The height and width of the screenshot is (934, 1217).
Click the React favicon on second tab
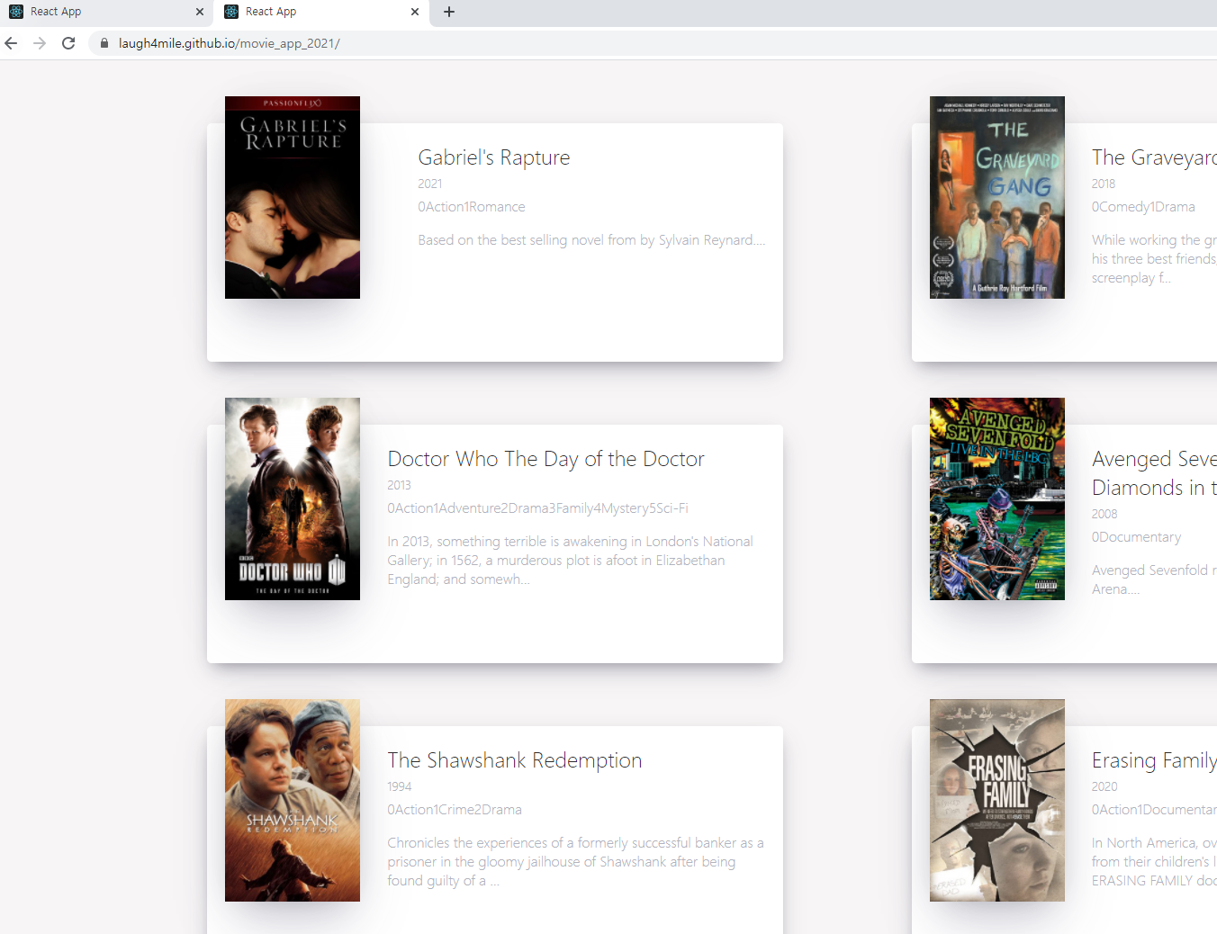(x=231, y=12)
